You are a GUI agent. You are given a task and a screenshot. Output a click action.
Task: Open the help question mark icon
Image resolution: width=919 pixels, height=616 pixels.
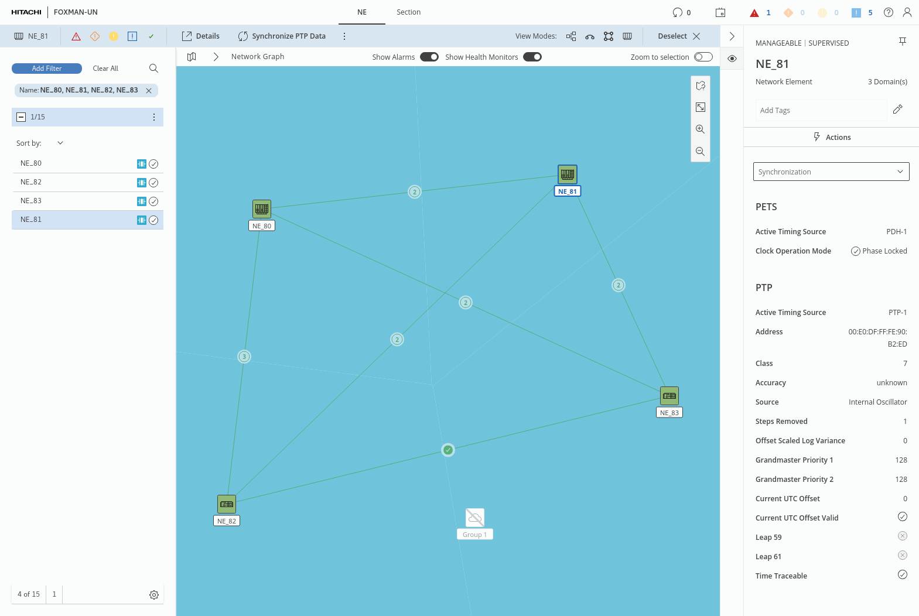tap(889, 12)
